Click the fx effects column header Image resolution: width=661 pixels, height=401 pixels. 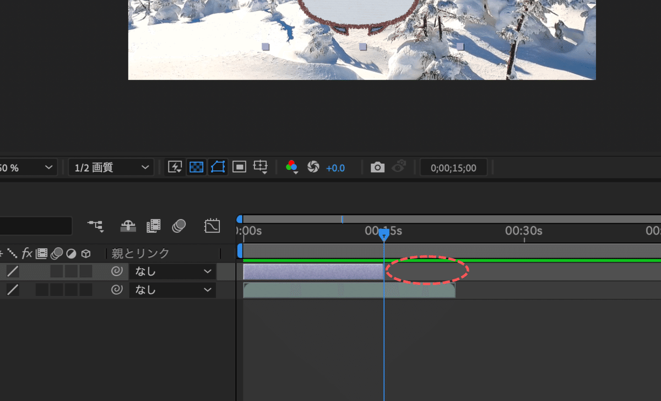point(27,254)
